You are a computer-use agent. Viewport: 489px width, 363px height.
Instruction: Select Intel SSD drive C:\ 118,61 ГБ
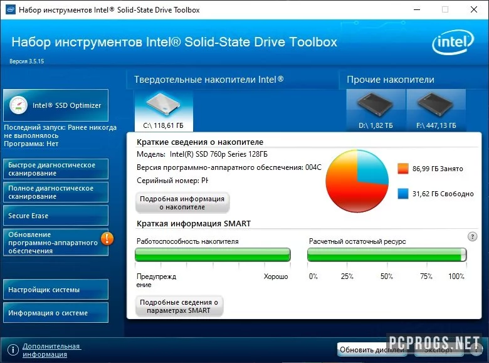[x=164, y=111]
